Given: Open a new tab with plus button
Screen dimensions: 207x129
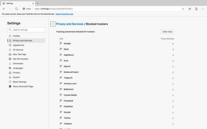Looking at the screenshot, I should [37, 3].
